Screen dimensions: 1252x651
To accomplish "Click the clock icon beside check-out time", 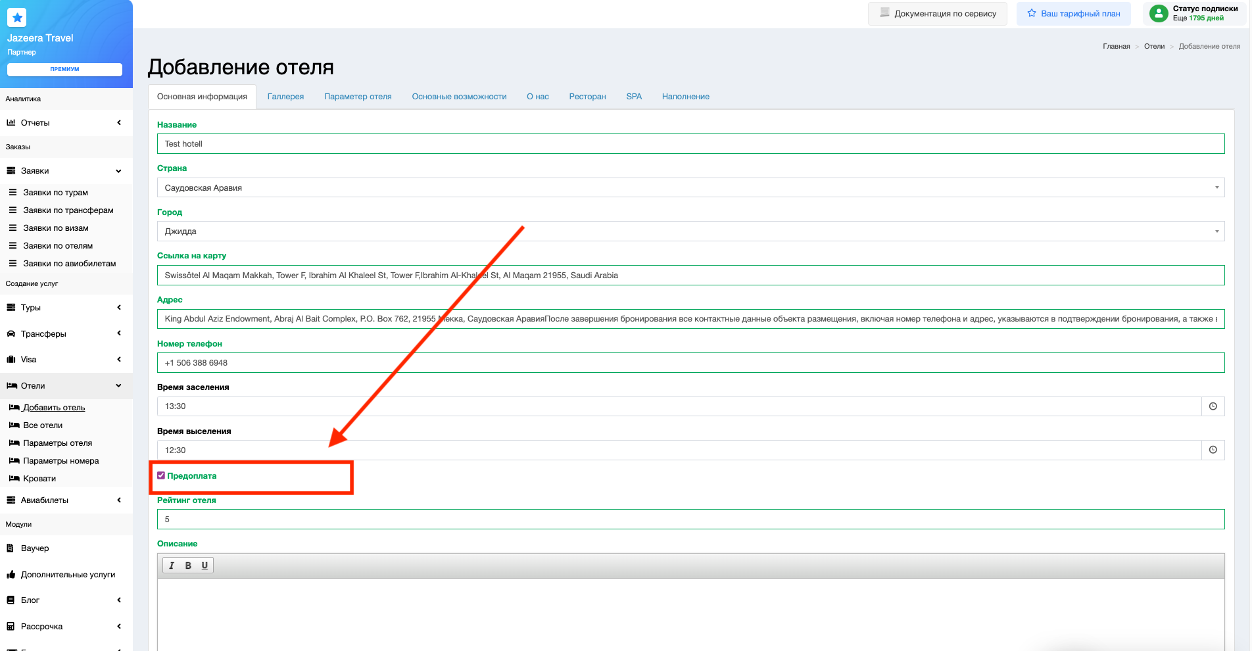I will [1213, 450].
